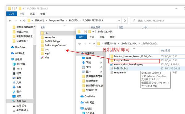Open 图片 in the quick access list

[88, 72]
